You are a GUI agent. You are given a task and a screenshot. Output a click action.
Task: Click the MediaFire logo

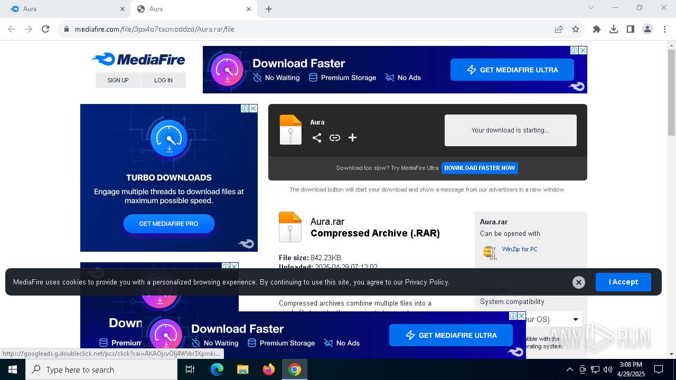[138, 59]
